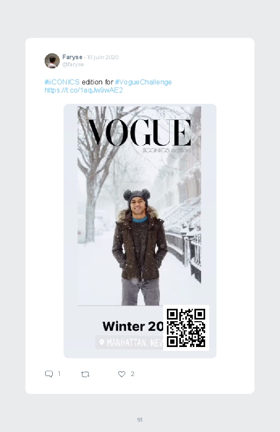Click the Faryse display name
The height and width of the screenshot is (432, 280).
72,57
